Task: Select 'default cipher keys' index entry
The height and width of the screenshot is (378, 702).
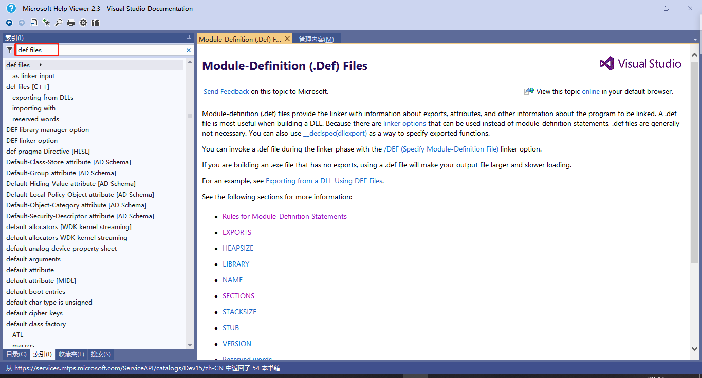Action: click(34, 313)
